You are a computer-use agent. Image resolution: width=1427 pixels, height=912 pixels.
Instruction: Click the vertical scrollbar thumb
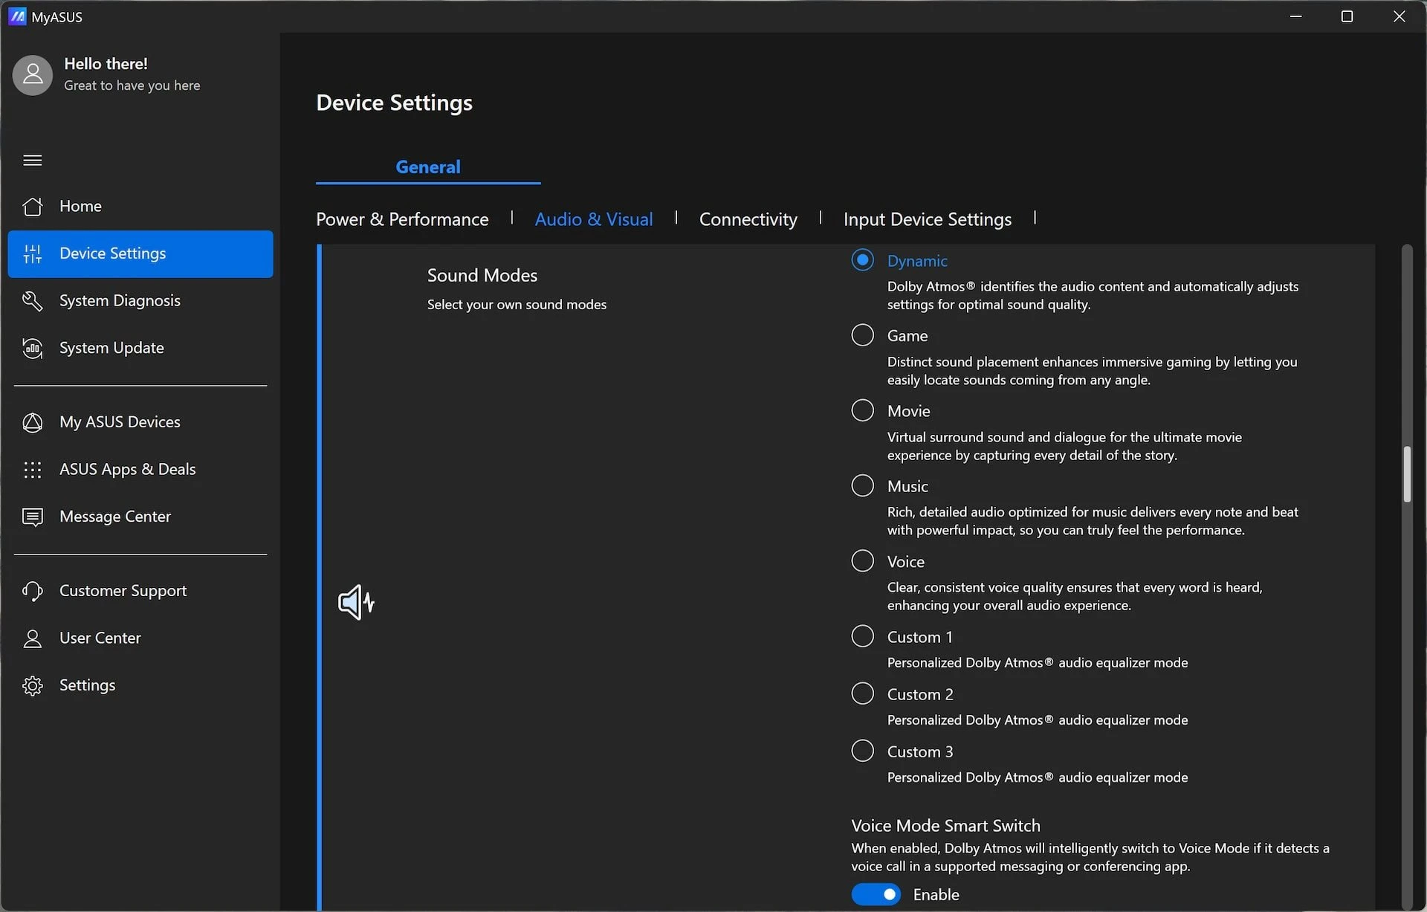(1406, 474)
